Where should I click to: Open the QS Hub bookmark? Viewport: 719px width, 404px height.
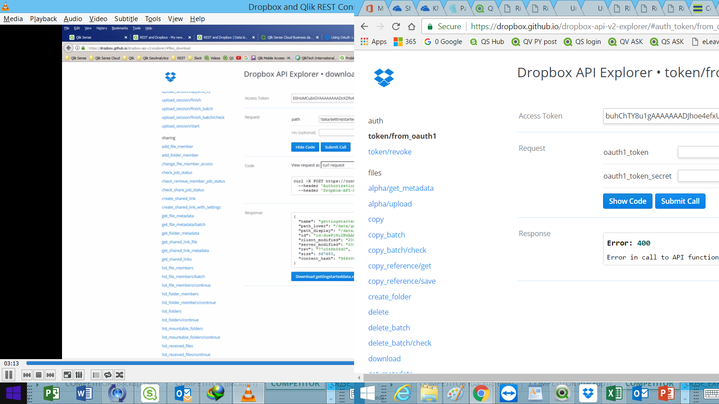click(487, 42)
